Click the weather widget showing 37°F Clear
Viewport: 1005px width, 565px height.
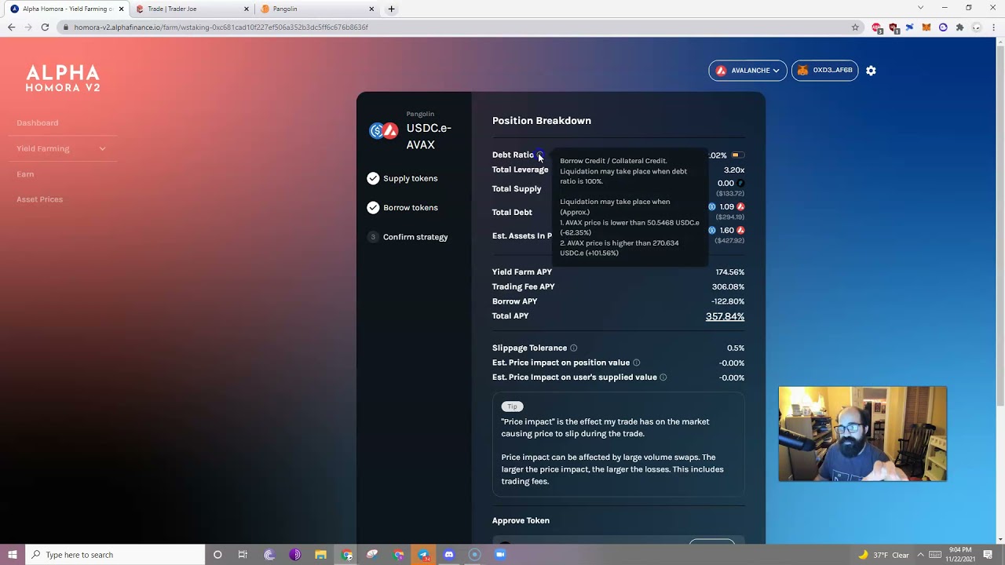click(x=884, y=555)
